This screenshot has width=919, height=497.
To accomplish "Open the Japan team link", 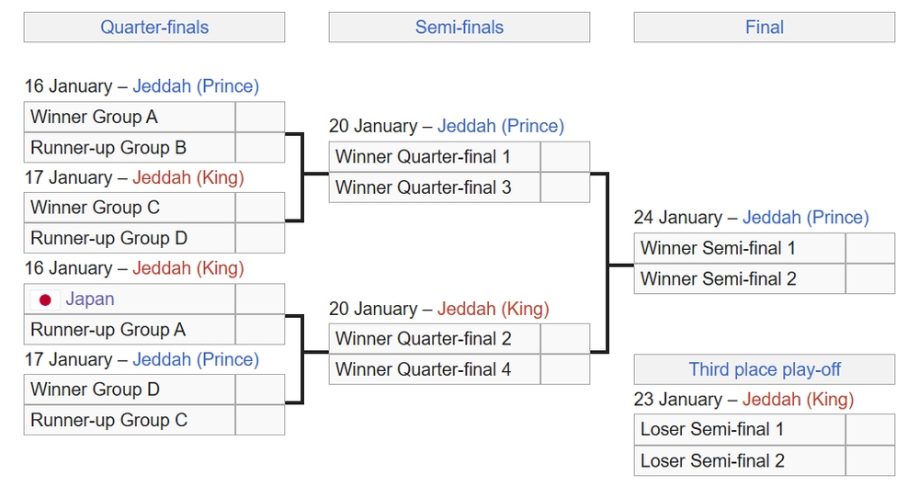I will click(x=90, y=299).
